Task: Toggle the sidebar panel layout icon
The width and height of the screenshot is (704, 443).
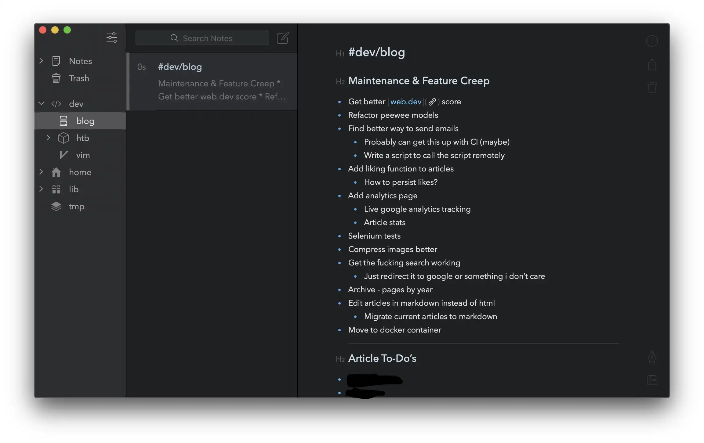Action: click(652, 380)
